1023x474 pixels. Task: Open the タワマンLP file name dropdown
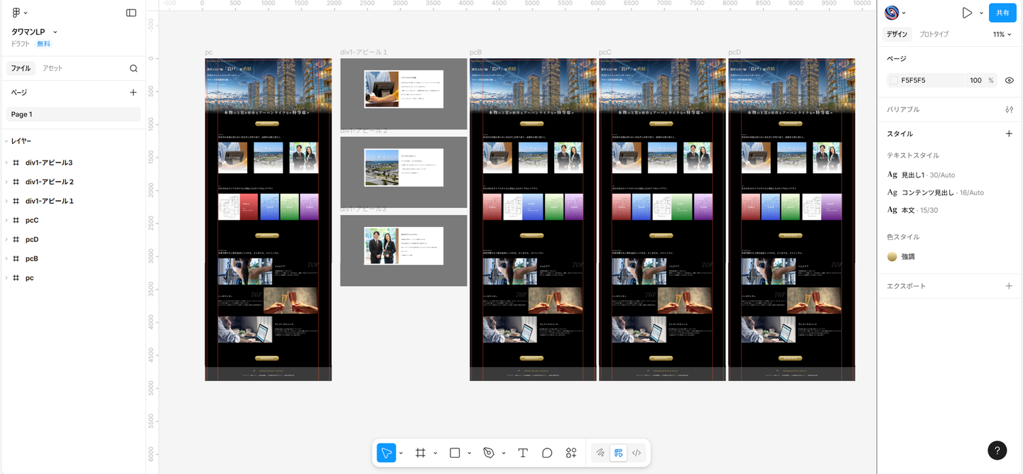tap(55, 32)
